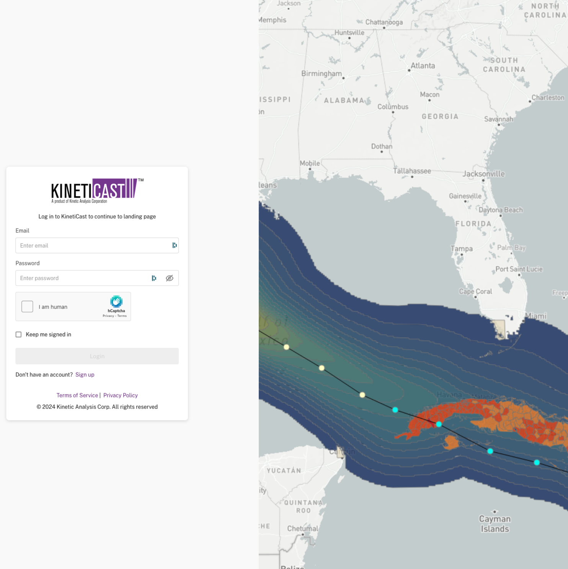Viewport: 568px width, 569px height.
Task: Click the "Daytona Beach" label on the map
Action: [501, 210]
